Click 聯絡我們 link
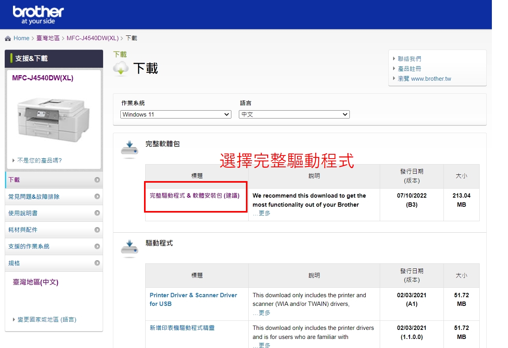508x348 pixels. [409, 59]
